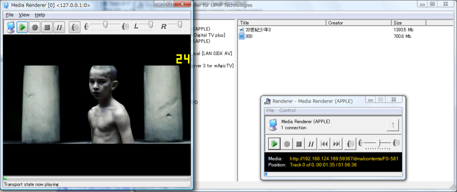Click the Renderer panel volume slider handle
This screenshot has height=192, width=457.
pos(379,143)
